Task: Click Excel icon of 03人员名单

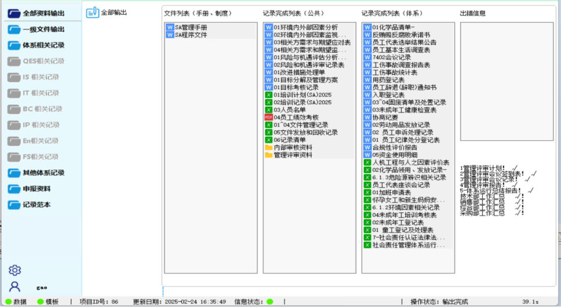Action: [269, 109]
